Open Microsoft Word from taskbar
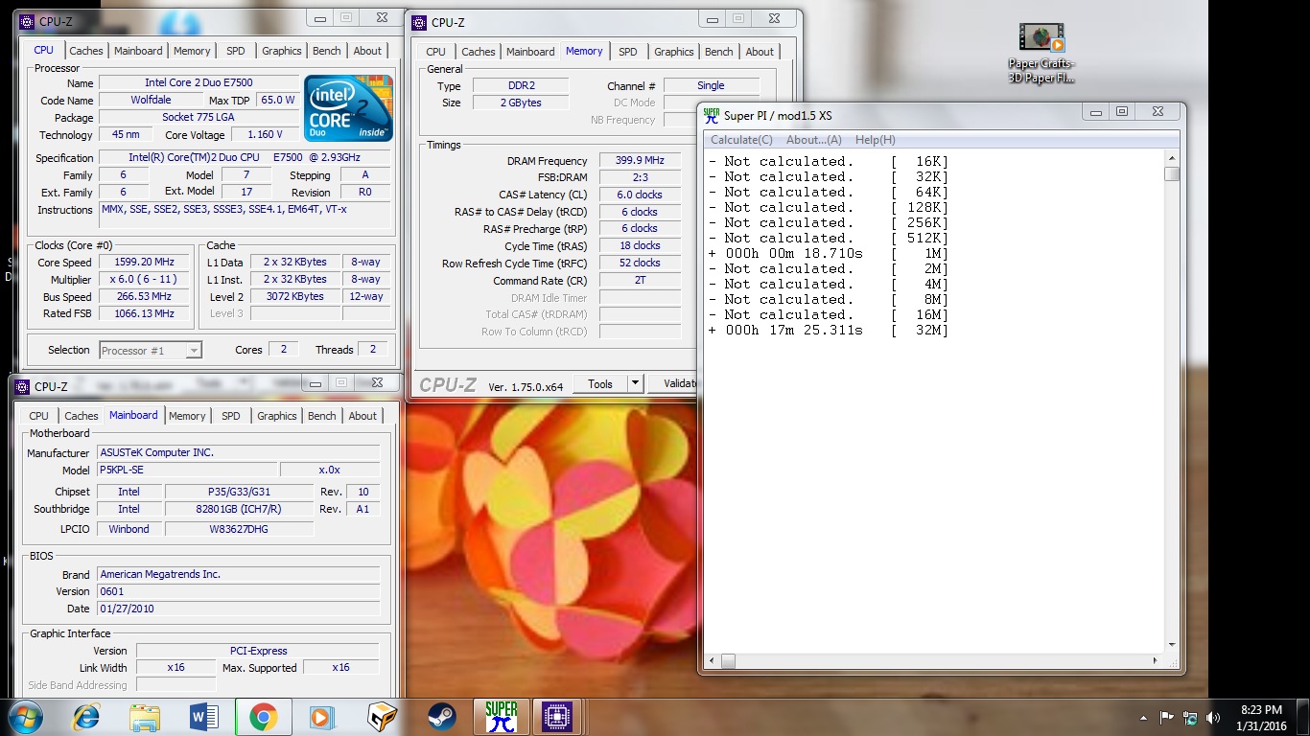 (x=204, y=717)
